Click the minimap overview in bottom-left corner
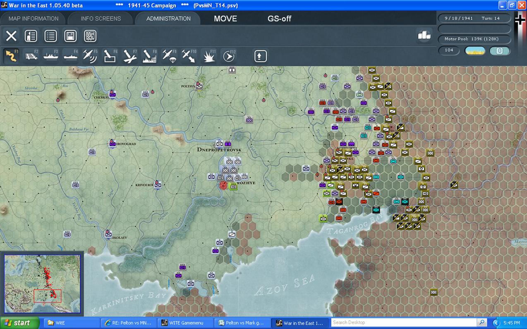 point(42,284)
